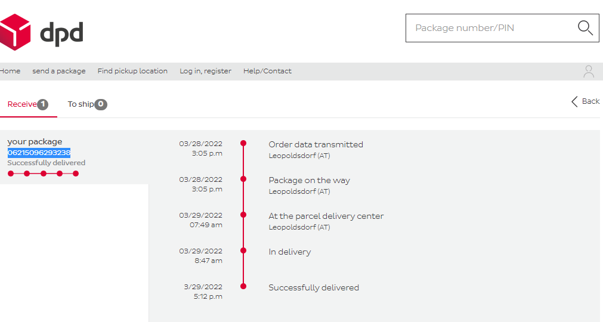Open the Home menu item

10,71
